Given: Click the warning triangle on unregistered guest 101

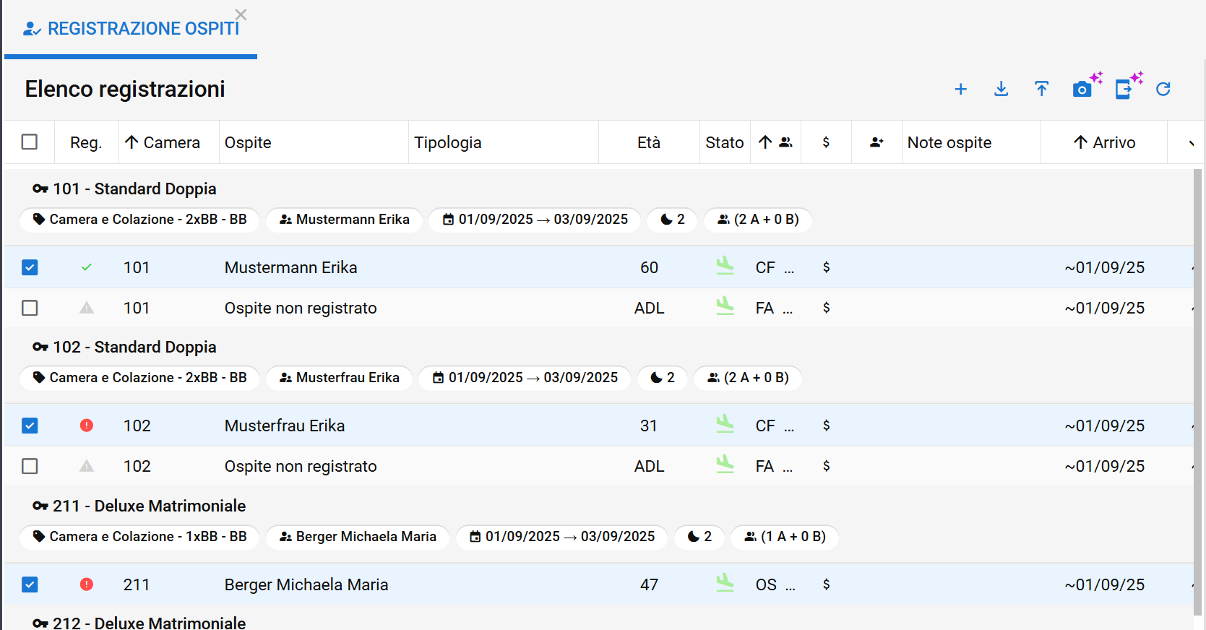Looking at the screenshot, I should (x=87, y=308).
